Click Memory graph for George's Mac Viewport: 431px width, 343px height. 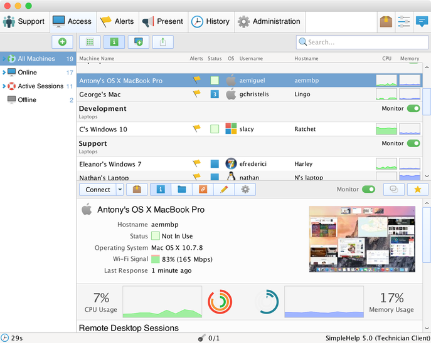[410, 94]
